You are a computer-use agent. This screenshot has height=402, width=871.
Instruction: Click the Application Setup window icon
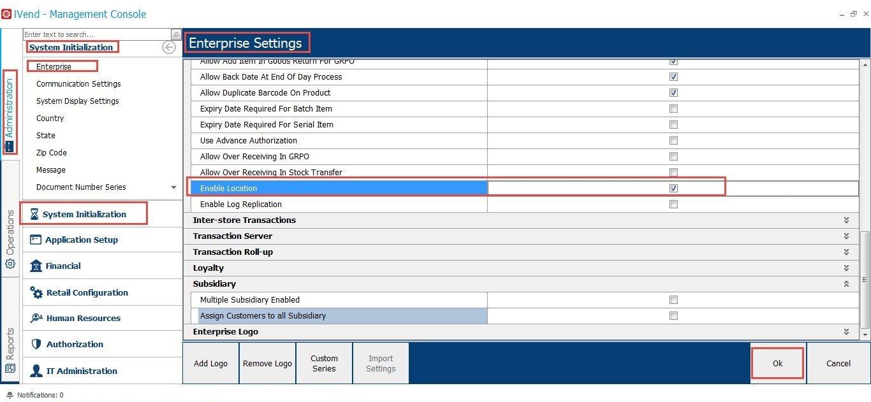click(x=36, y=240)
